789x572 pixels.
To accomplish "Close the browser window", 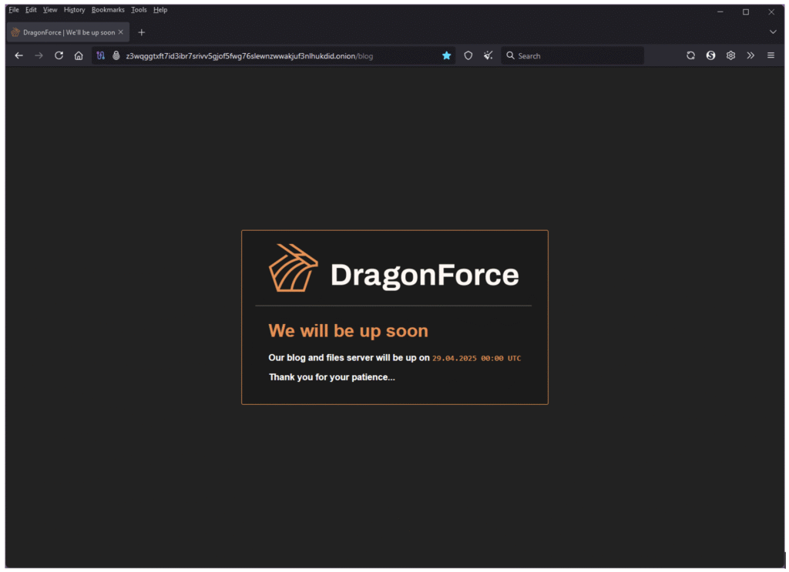I will click(771, 12).
